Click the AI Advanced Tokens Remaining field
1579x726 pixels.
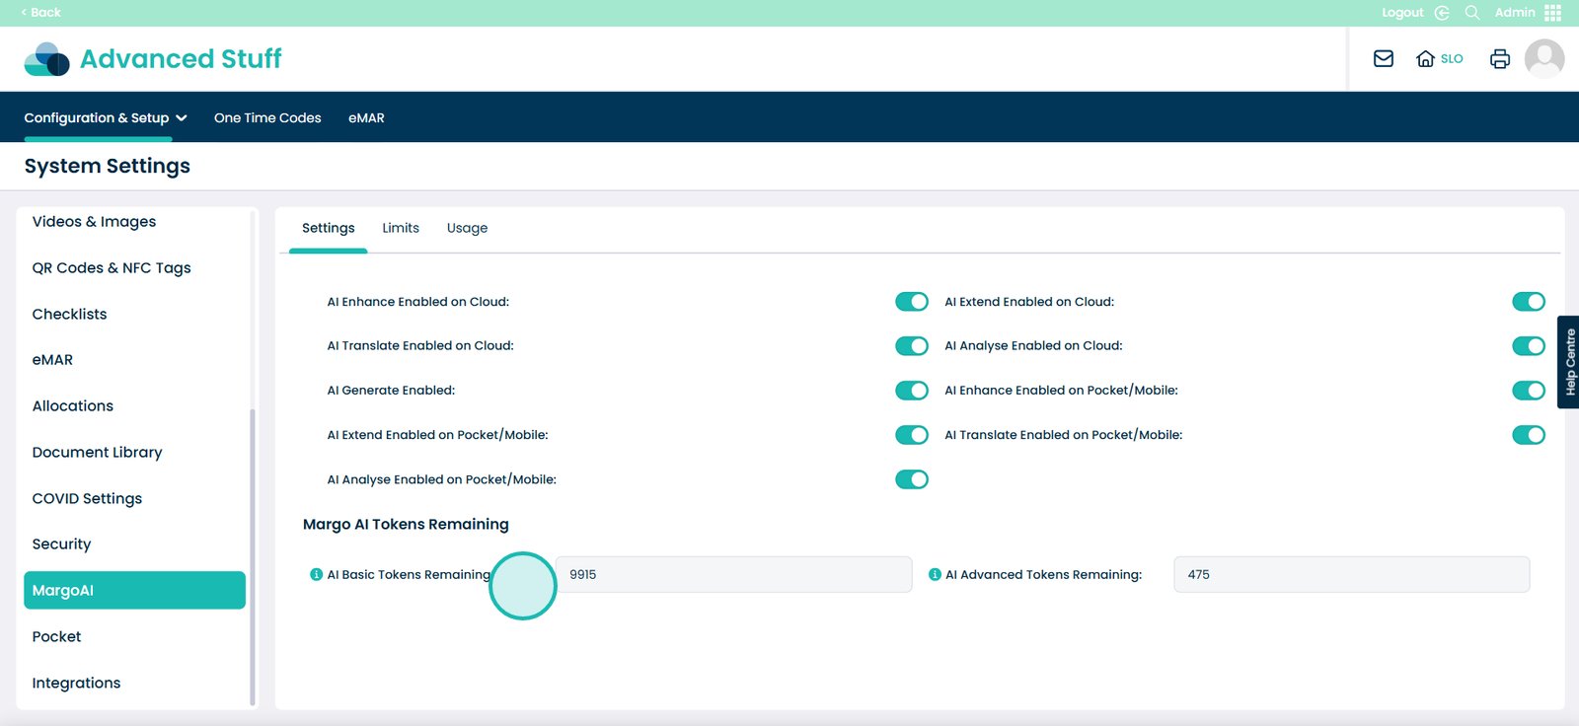point(1350,574)
